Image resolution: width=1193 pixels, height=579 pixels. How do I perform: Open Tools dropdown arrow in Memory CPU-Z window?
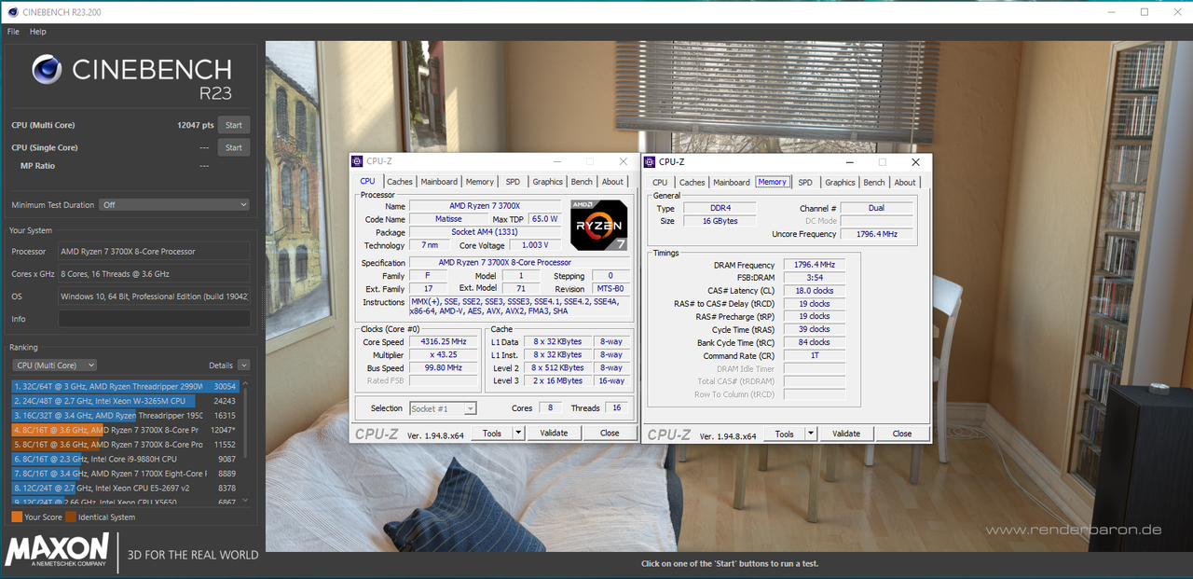[x=812, y=434]
